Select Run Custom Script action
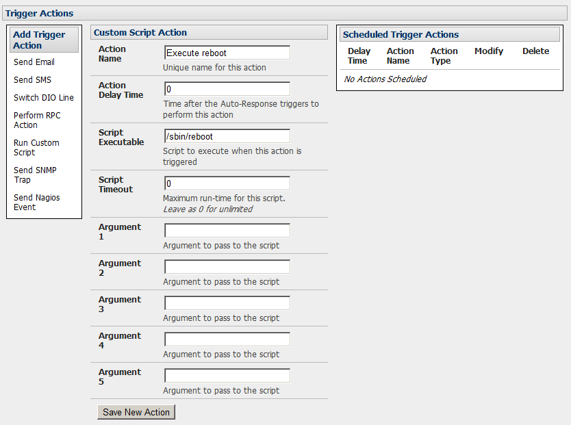This screenshot has width=571, height=425. tap(36, 148)
